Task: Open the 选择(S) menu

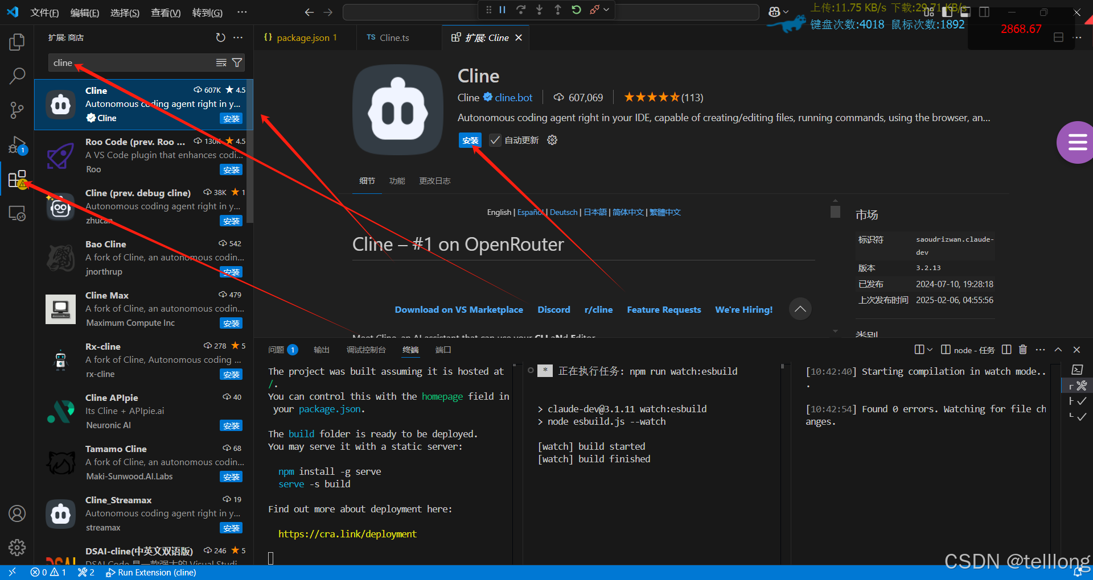Action: 125,13
